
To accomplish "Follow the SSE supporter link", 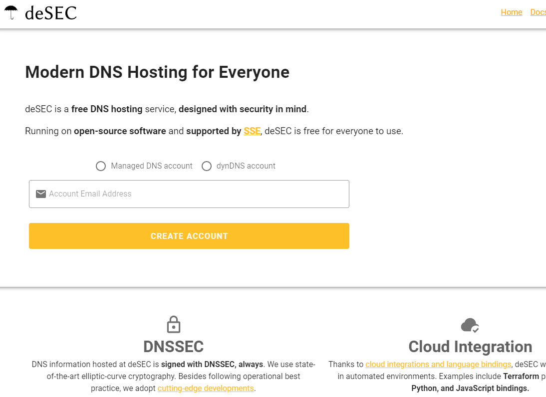I will click(x=252, y=132).
